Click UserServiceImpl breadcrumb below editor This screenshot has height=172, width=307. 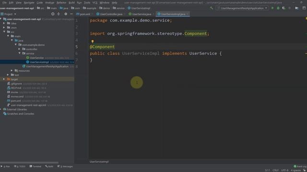pos(99,161)
